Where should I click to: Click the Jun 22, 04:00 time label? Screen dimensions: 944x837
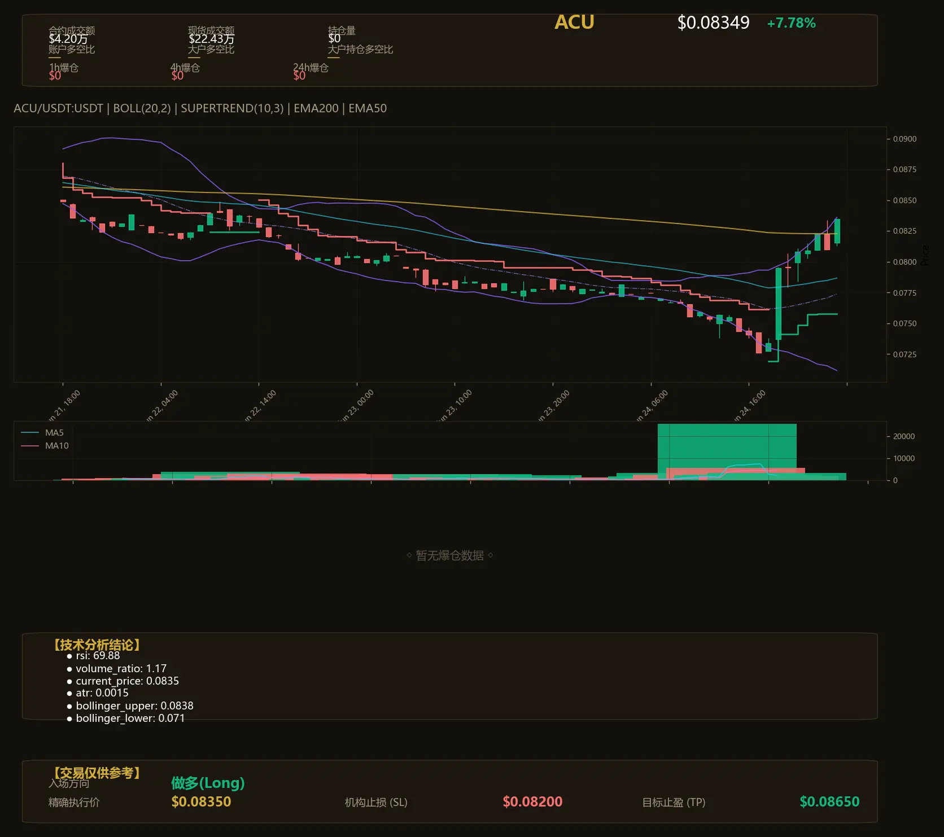pos(161,405)
